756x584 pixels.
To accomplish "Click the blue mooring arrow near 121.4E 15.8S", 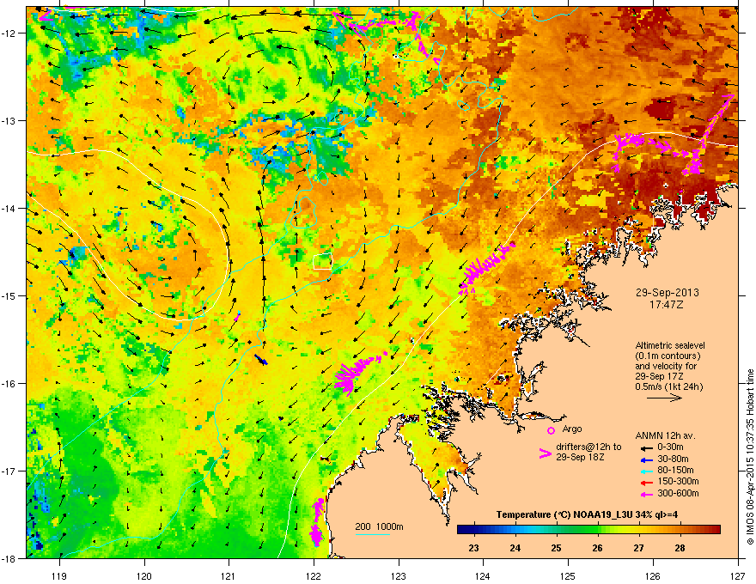I will pos(261,360).
